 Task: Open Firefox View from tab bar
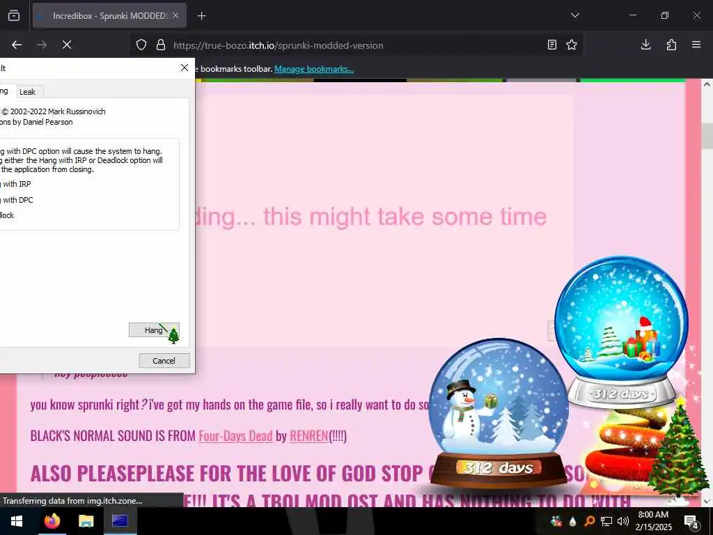click(x=14, y=16)
